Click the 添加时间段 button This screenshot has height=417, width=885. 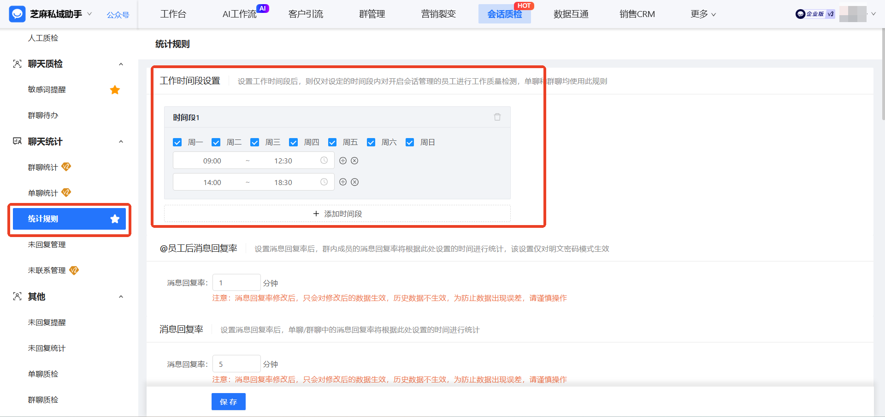(x=337, y=213)
